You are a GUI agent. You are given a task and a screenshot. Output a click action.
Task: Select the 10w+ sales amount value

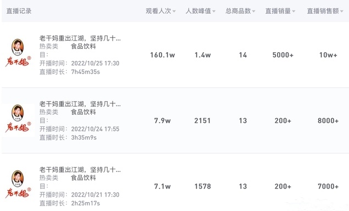(x=328, y=55)
